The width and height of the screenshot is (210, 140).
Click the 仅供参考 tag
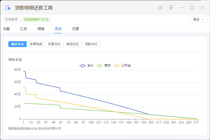(11, 20)
